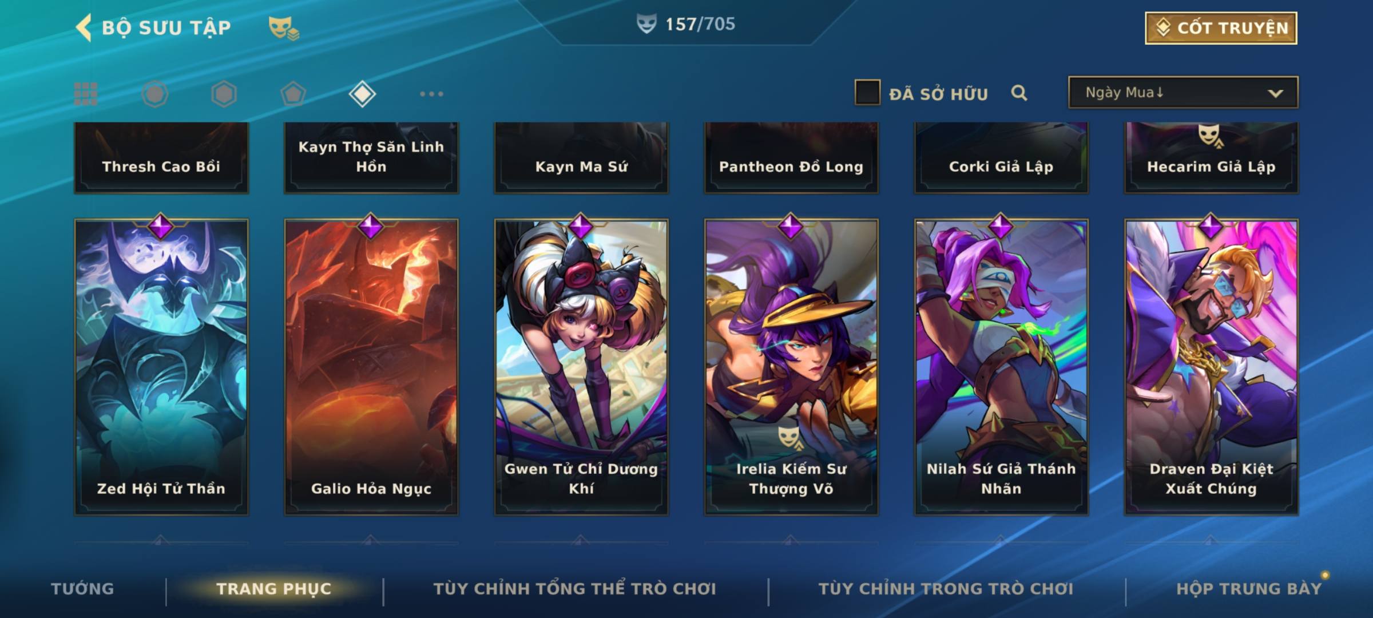The height and width of the screenshot is (618, 1373).
Task: Open the Hộp Trưng Bày tab
Action: click(x=1249, y=588)
